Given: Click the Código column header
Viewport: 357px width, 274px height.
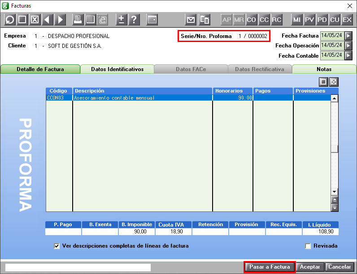Looking at the screenshot, I should click(x=59, y=91).
